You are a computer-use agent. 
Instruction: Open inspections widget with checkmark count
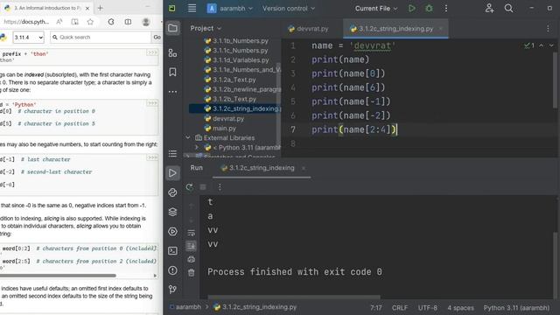pyautogui.click(x=528, y=45)
